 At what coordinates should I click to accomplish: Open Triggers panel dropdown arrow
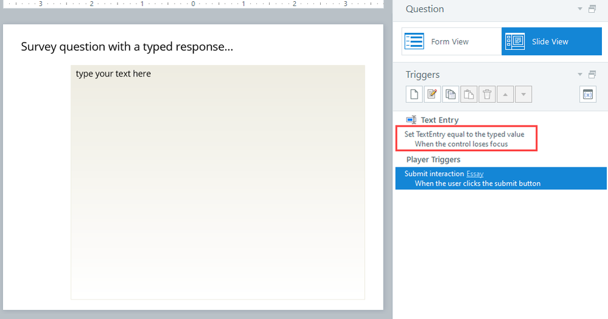coord(580,75)
